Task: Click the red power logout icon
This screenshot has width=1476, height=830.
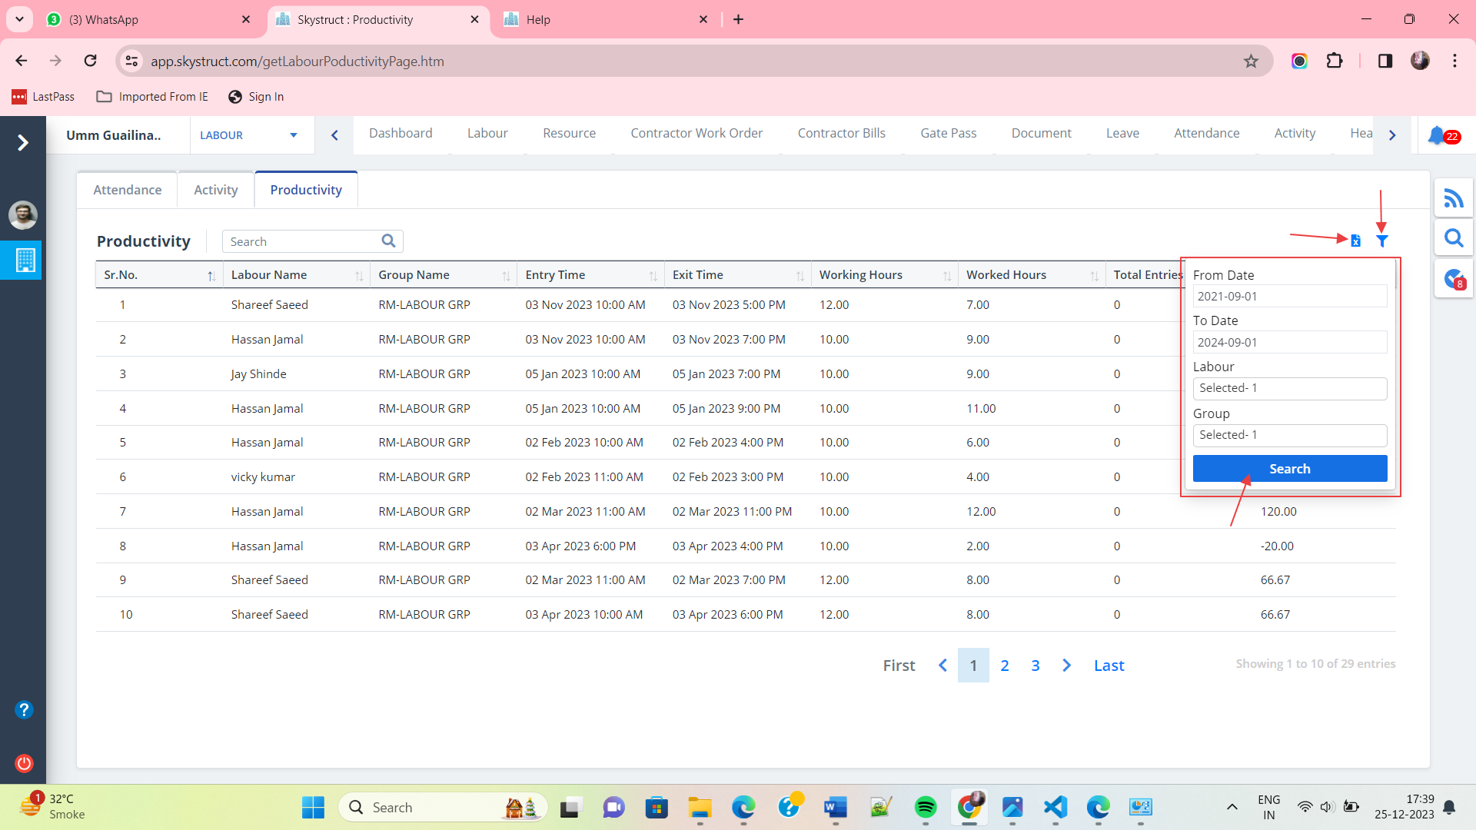Action: (x=24, y=763)
